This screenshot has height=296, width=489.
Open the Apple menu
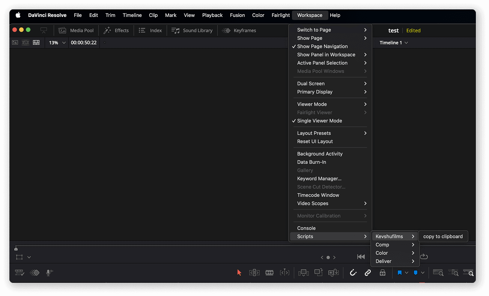pyautogui.click(x=18, y=15)
